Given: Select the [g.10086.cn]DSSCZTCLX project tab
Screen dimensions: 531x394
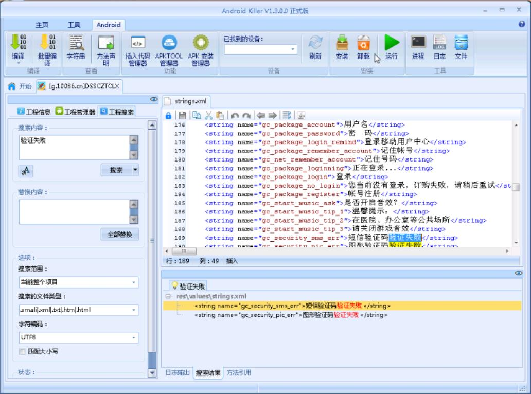Looking at the screenshot, I should [x=79, y=86].
